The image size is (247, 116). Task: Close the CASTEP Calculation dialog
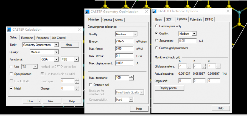point(79,30)
